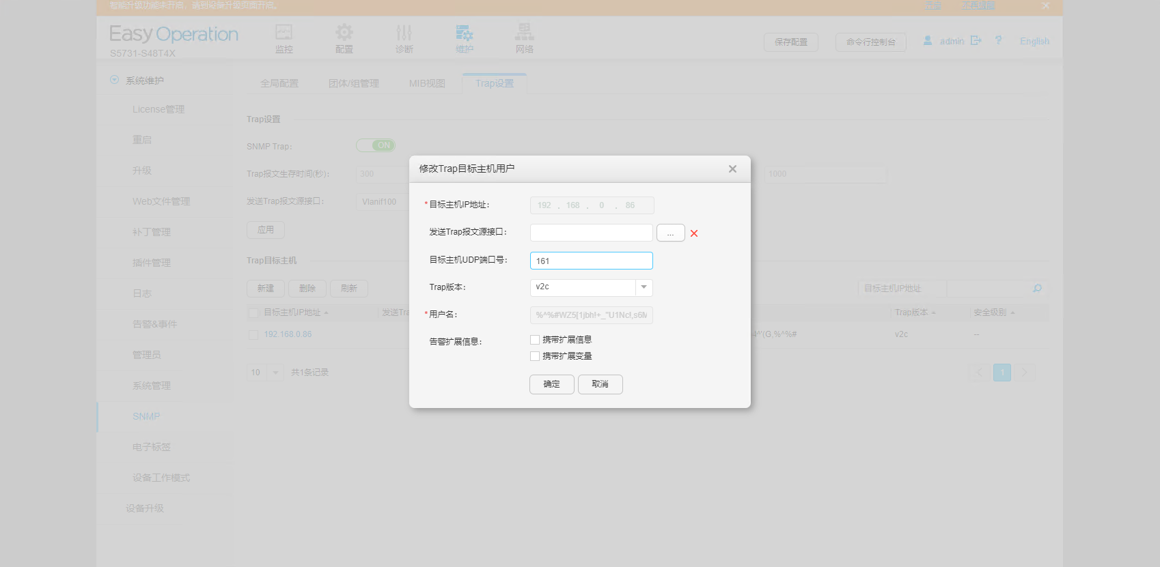Sort by Trap版本 column header

[915, 312]
